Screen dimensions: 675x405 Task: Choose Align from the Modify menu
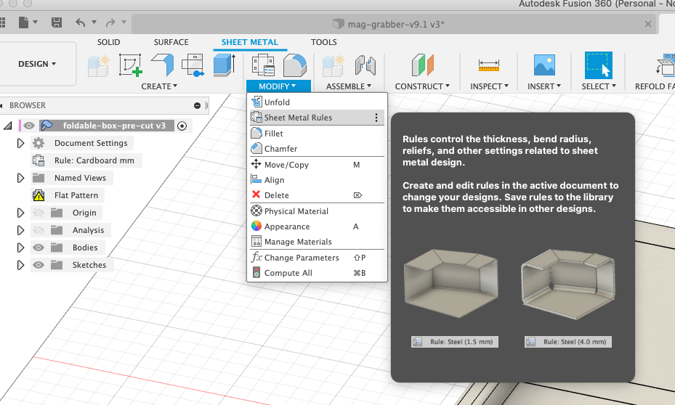tap(318, 180)
